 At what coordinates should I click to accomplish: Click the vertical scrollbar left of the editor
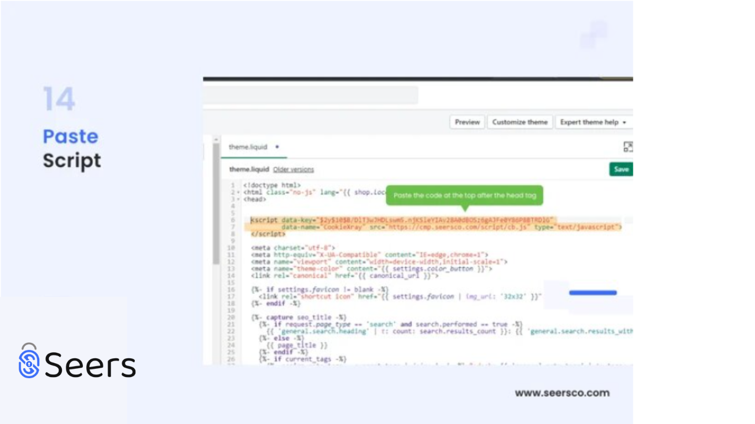[216, 204]
